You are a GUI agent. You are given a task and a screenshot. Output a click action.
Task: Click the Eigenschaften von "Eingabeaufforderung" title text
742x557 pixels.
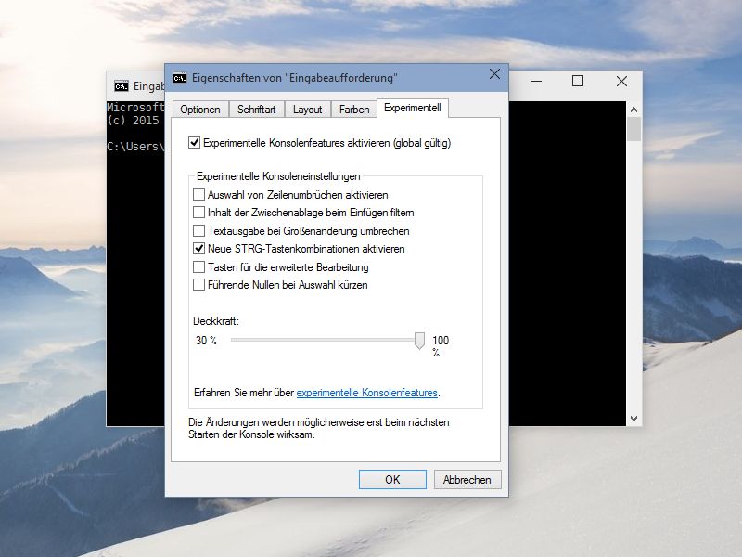click(x=295, y=78)
